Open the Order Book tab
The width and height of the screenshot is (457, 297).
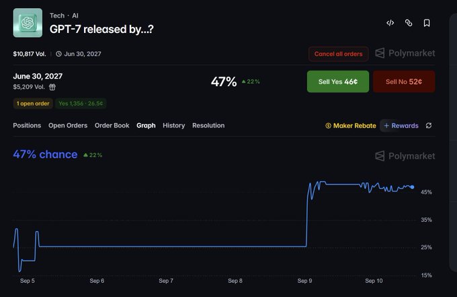coord(112,126)
